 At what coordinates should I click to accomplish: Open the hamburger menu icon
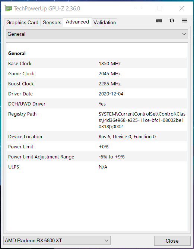coord(184,21)
